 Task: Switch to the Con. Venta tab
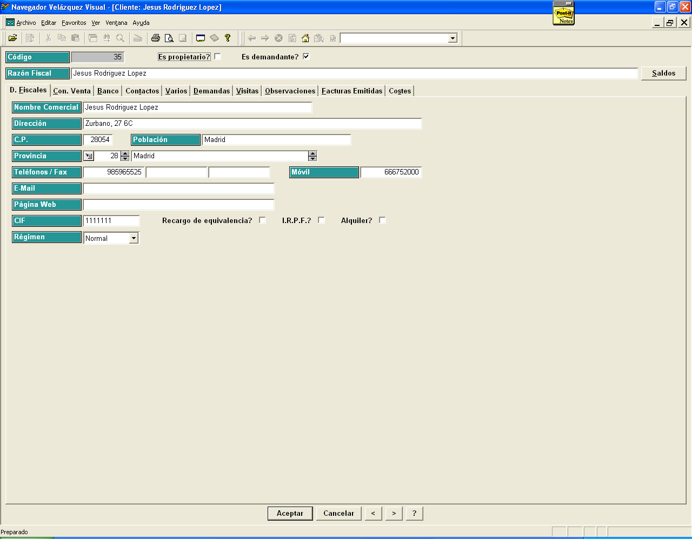click(x=72, y=91)
